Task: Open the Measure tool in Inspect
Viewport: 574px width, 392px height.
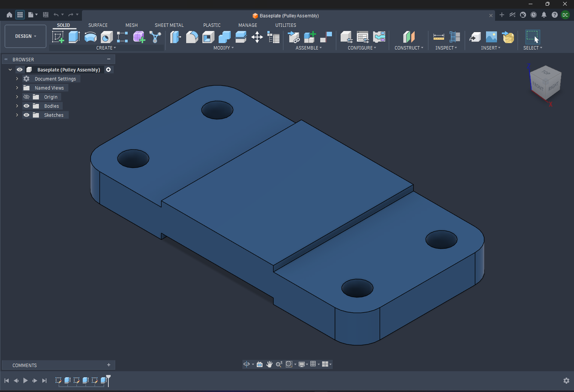Action: 438,37
